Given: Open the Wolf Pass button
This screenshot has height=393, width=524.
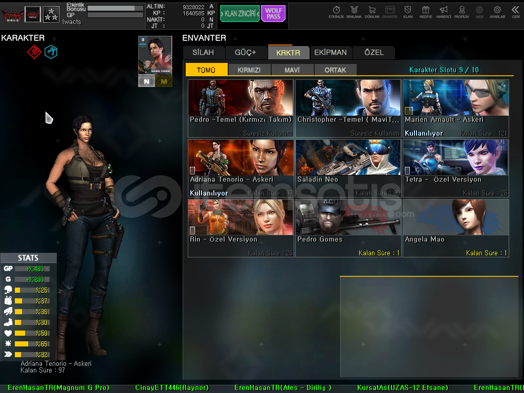Looking at the screenshot, I should pyautogui.click(x=273, y=14).
